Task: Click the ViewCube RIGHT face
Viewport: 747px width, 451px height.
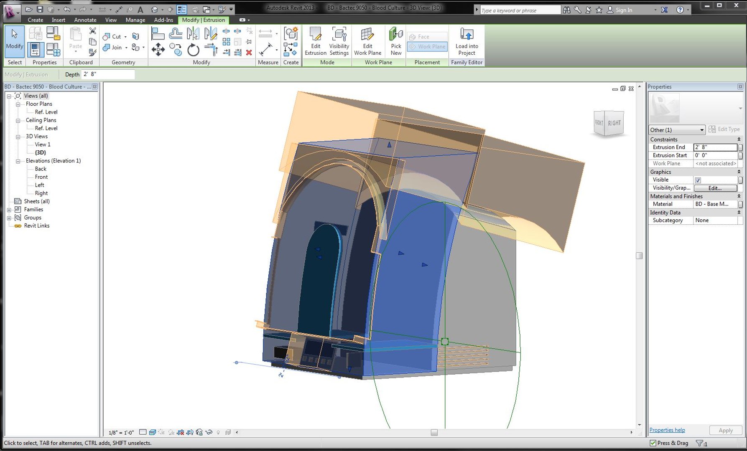Action: (614, 123)
